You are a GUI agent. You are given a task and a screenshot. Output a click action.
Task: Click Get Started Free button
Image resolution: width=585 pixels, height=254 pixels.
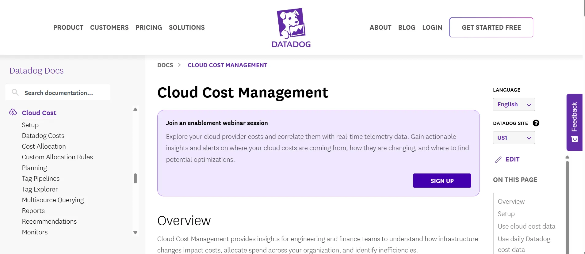click(x=491, y=28)
